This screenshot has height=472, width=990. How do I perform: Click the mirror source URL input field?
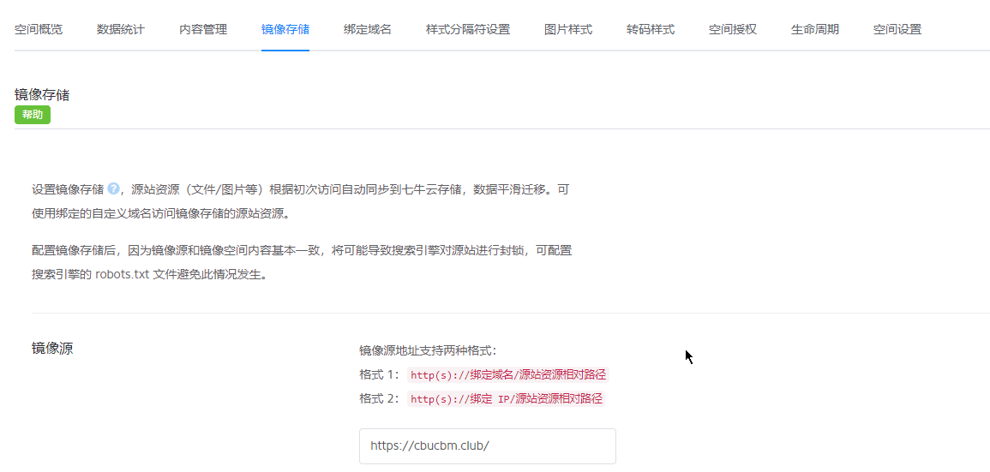pos(488,446)
